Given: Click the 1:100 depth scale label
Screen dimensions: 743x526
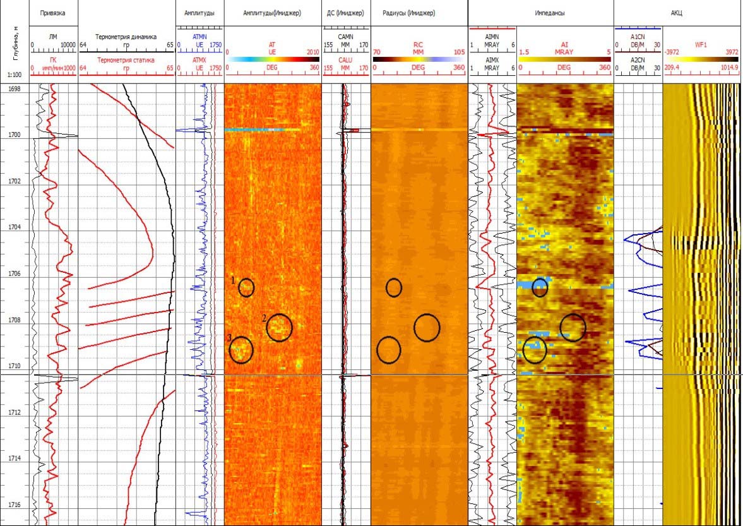Looking at the screenshot, I should click(14, 75).
